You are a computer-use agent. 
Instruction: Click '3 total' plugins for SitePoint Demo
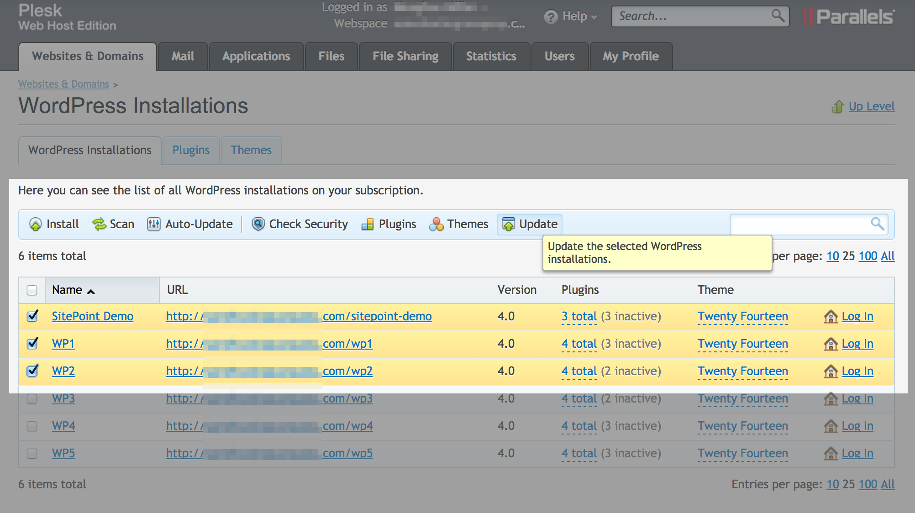click(579, 316)
